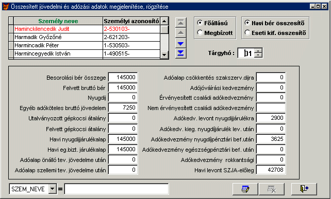Click the Tárgyhó month input field

coord(246,53)
